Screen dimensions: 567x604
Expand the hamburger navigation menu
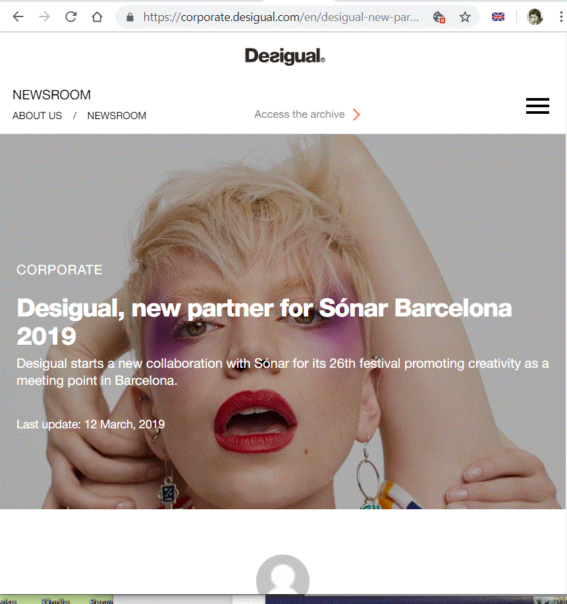click(x=537, y=105)
